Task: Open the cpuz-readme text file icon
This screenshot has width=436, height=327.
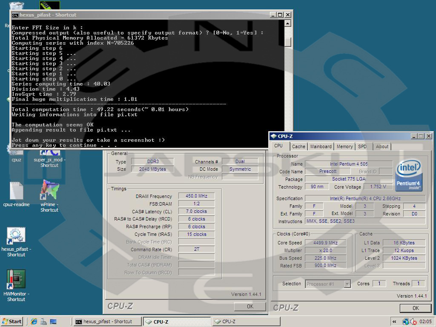Action: tap(16, 191)
